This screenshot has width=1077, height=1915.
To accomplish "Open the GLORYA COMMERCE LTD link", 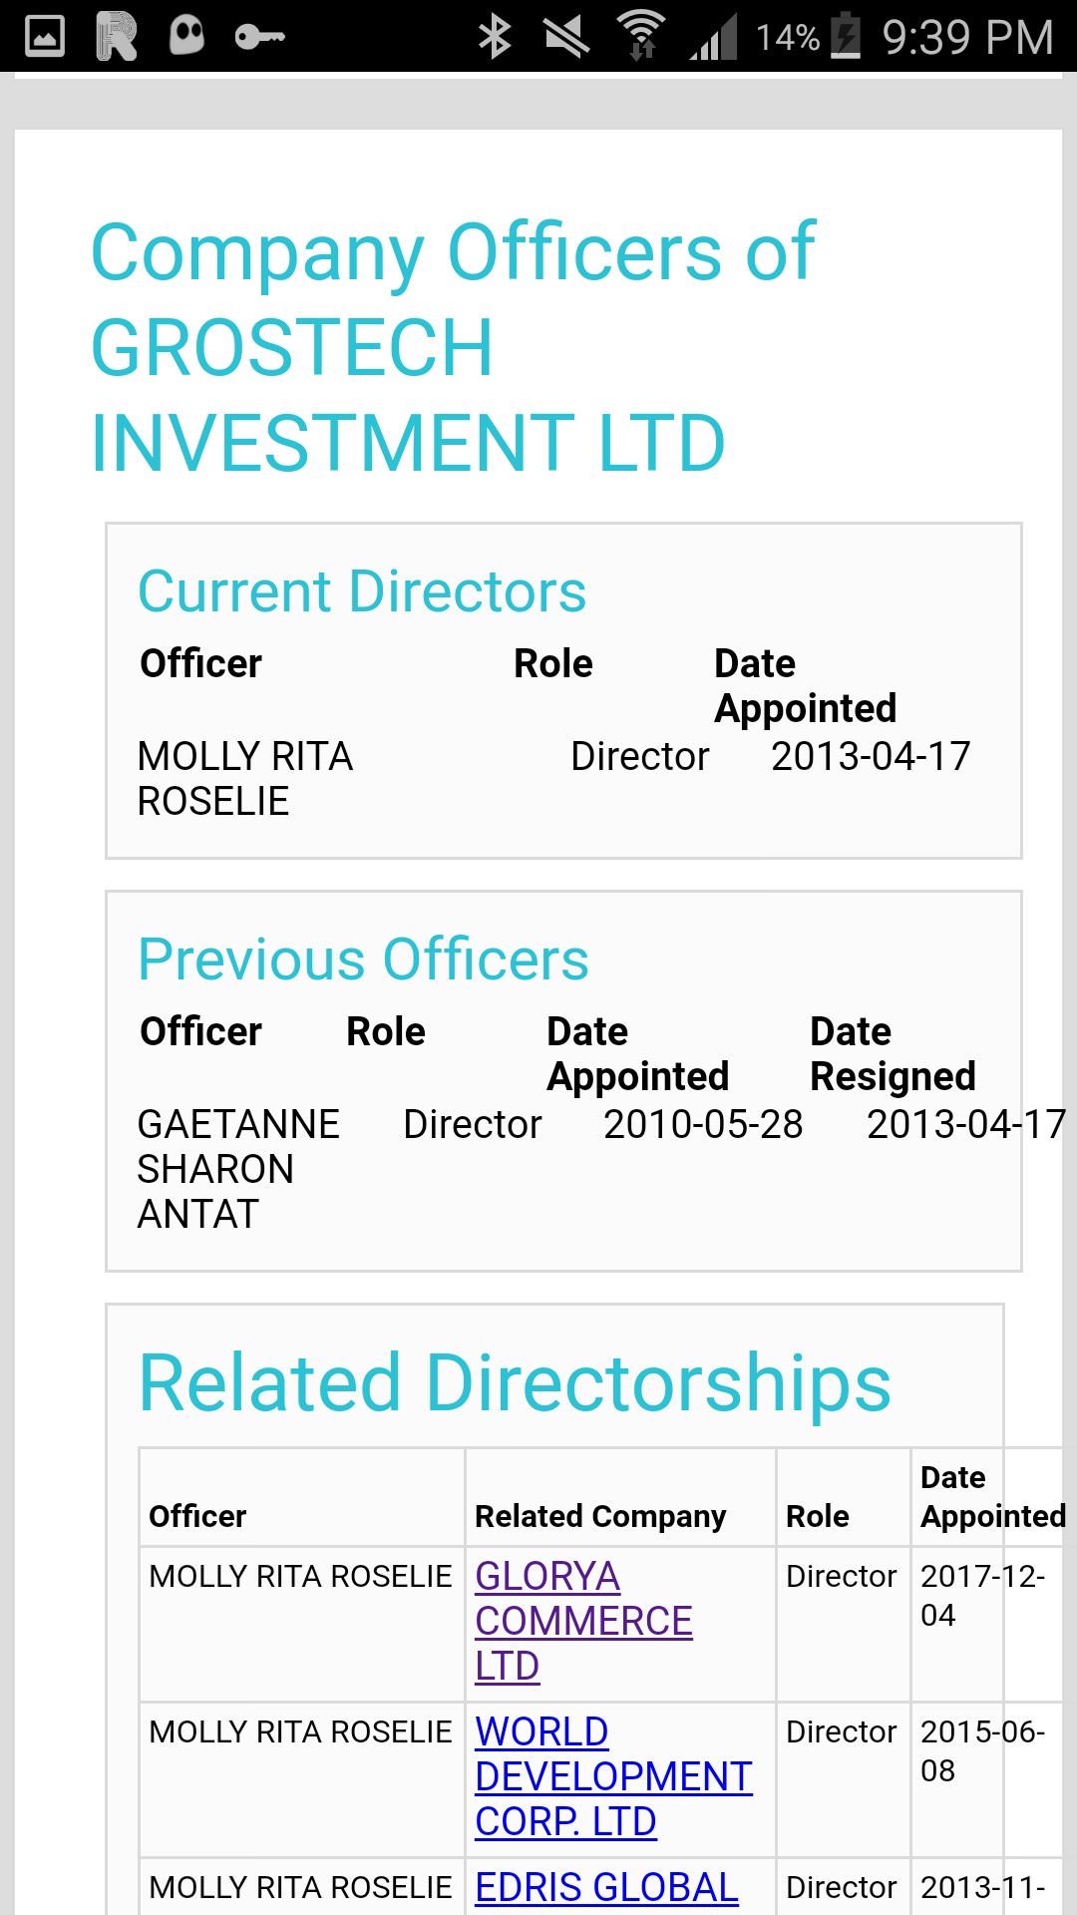I will click(583, 1622).
